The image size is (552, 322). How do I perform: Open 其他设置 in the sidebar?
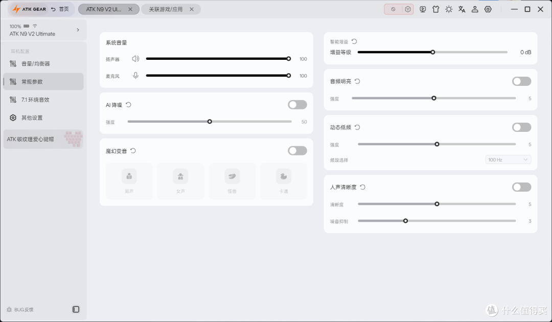pos(43,118)
